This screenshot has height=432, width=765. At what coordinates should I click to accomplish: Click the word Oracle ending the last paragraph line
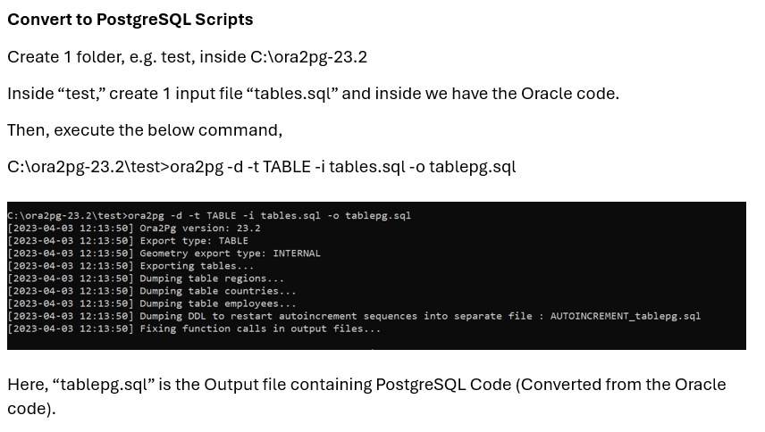[x=700, y=385]
